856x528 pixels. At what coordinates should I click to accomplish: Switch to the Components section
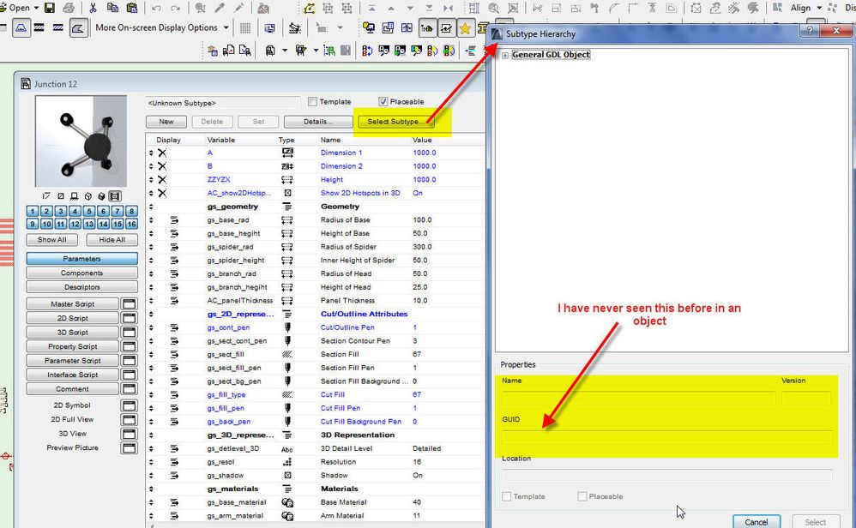coord(82,273)
